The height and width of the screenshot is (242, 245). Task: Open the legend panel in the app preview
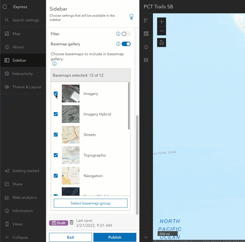tap(146, 20)
